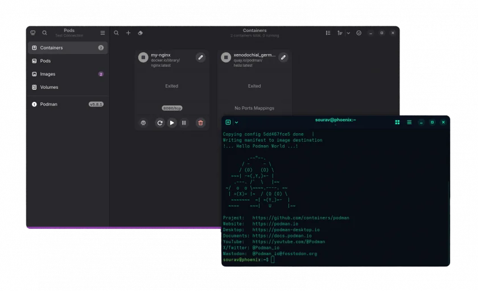Click the v5.8.1 version badge
The height and width of the screenshot is (291, 478).
96,104
